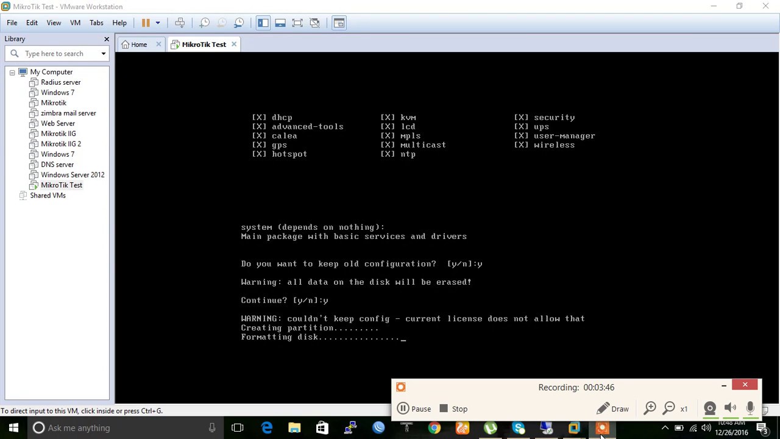
Task: Open the File menu
Action: [12, 23]
